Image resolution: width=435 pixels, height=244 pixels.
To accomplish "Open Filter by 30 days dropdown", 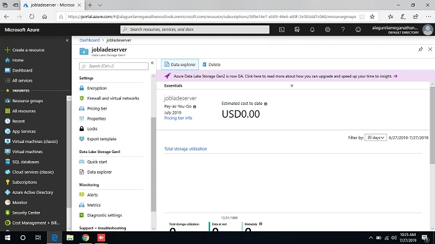I will 375,138.
